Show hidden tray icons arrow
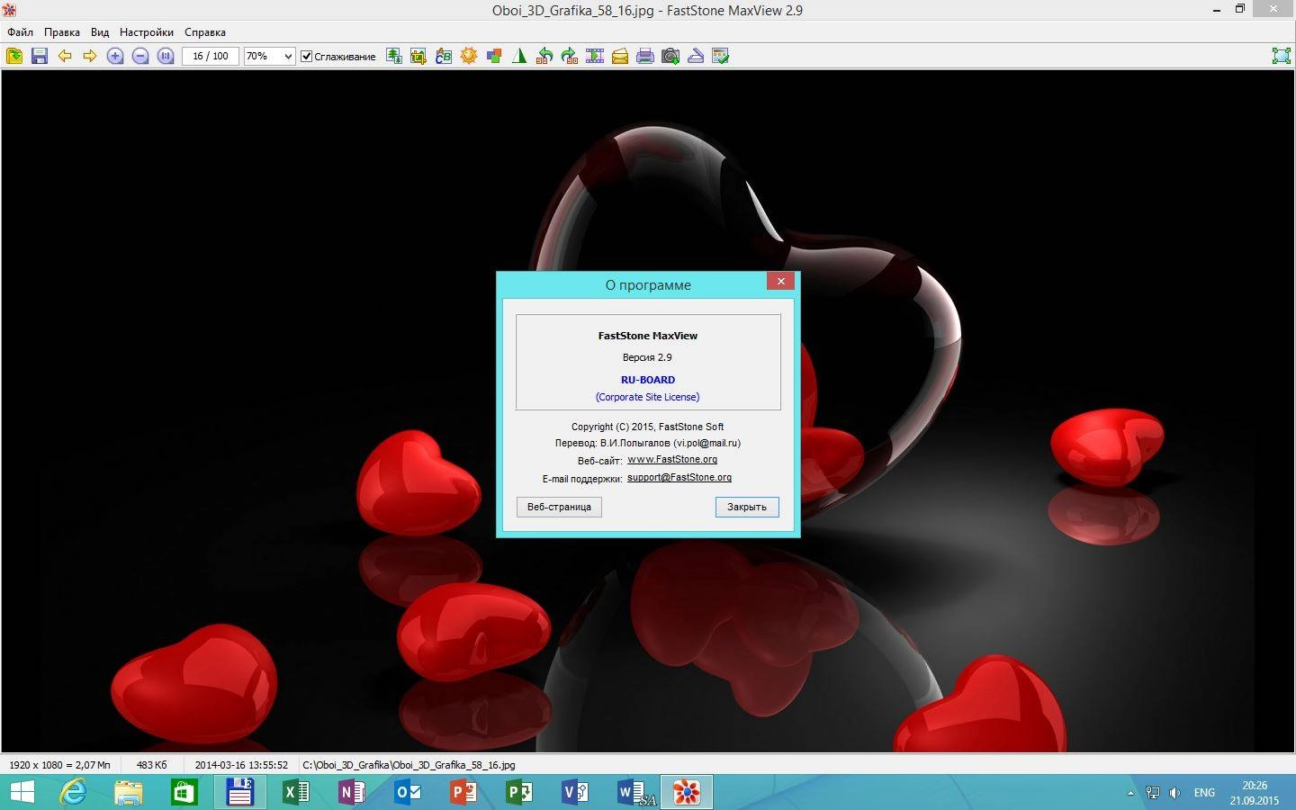The width and height of the screenshot is (1296, 810). 1130,793
